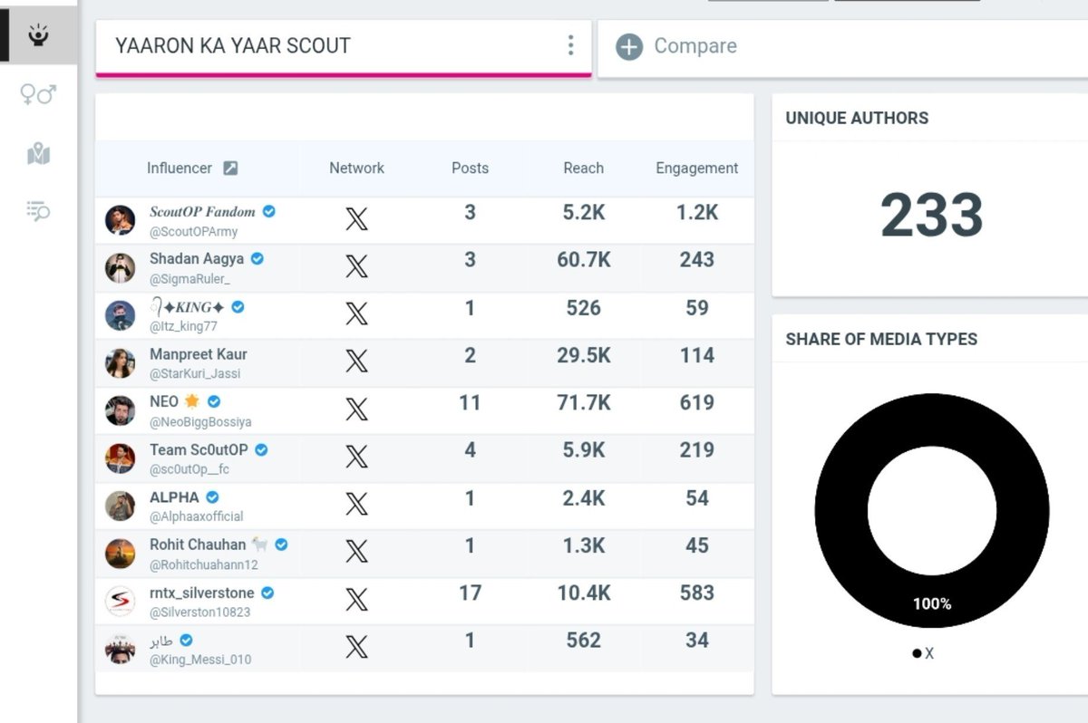
Task: Click the verified badge next to NEO
Action: pos(214,401)
